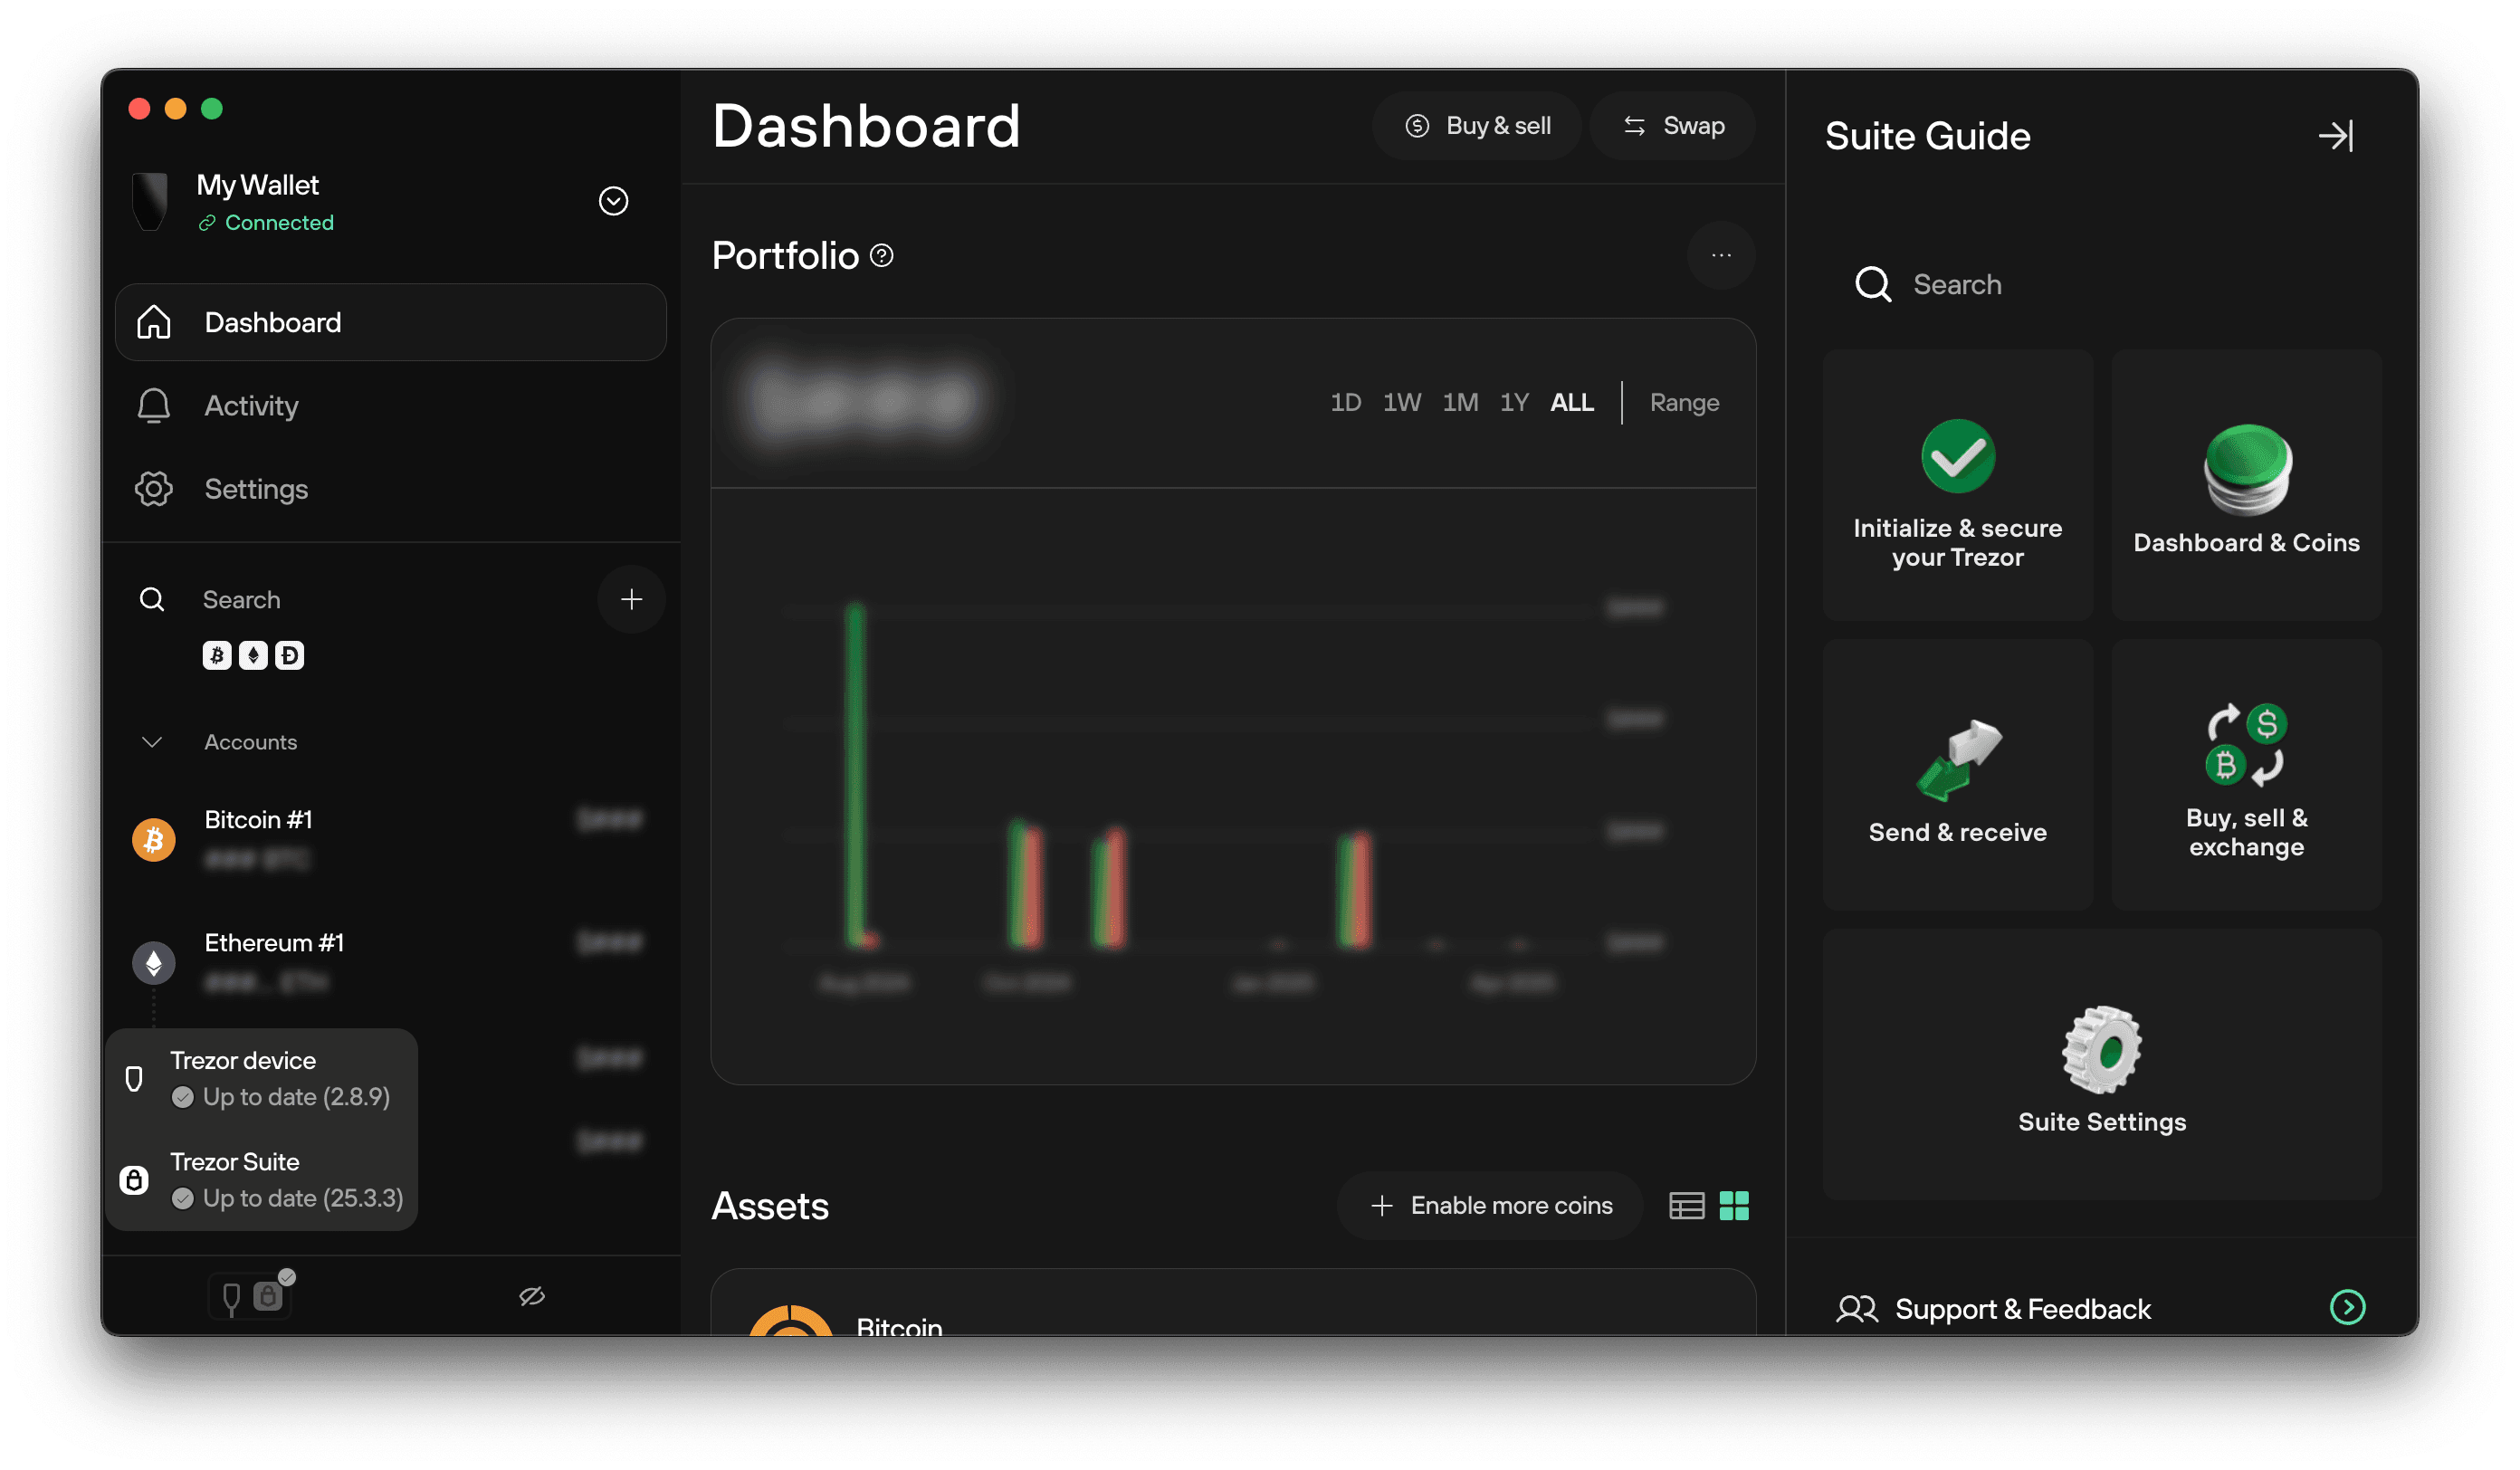
Task: Collapse the Accounts section
Action: click(152, 742)
